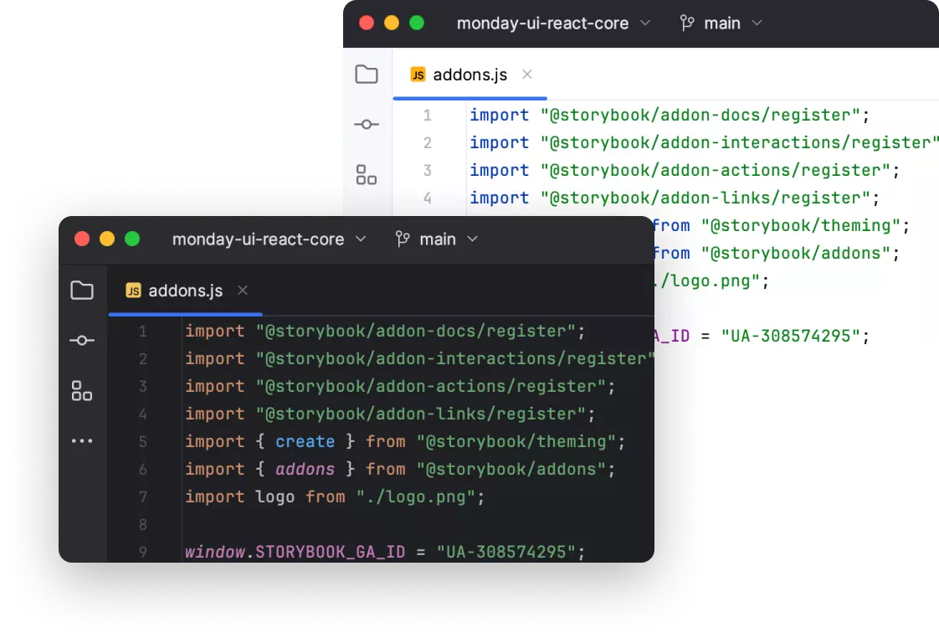Open the Commit tool in dark window sidebar

click(x=82, y=341)
